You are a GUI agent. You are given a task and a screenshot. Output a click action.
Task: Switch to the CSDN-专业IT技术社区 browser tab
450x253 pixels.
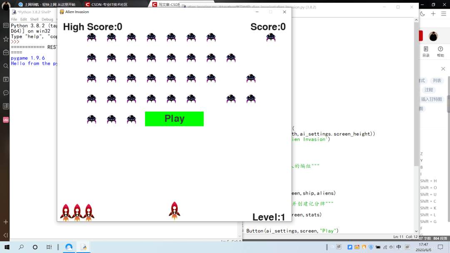pyautogui.click(x=107, y=4)
